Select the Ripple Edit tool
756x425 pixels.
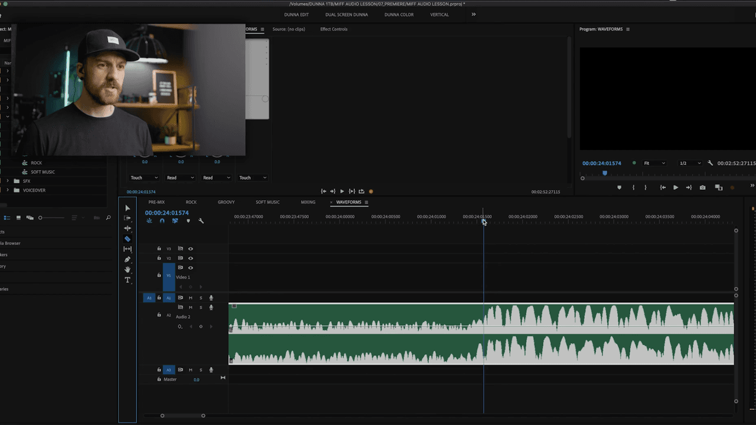(x=128, y=228)
